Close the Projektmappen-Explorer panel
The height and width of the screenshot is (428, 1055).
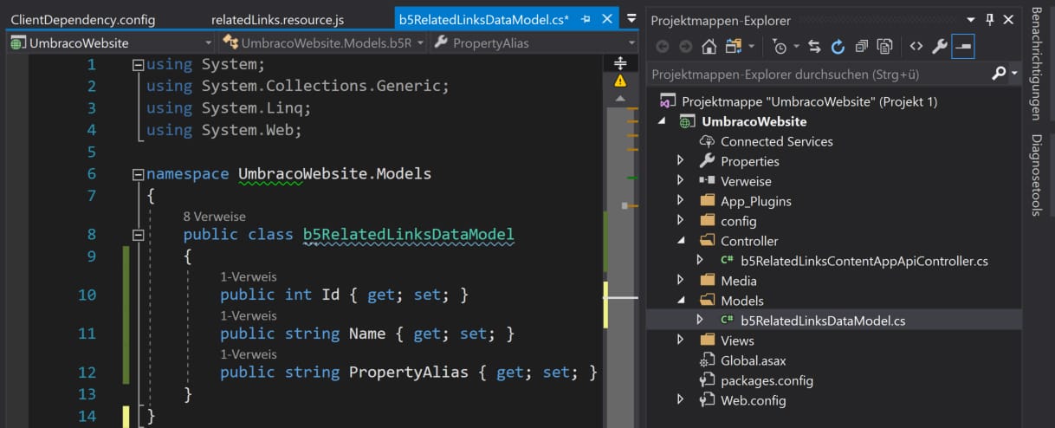pos(1009,19)
